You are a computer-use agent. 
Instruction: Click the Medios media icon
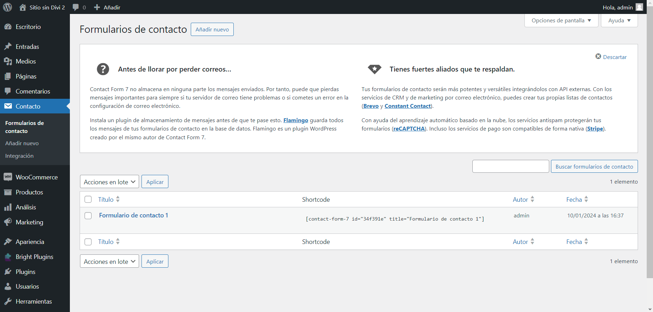(8, 61)
